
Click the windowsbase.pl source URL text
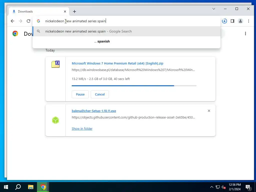tap(133, 70)
